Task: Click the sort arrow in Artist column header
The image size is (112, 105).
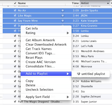Action: pyautogui.click(x=108, y=3)
